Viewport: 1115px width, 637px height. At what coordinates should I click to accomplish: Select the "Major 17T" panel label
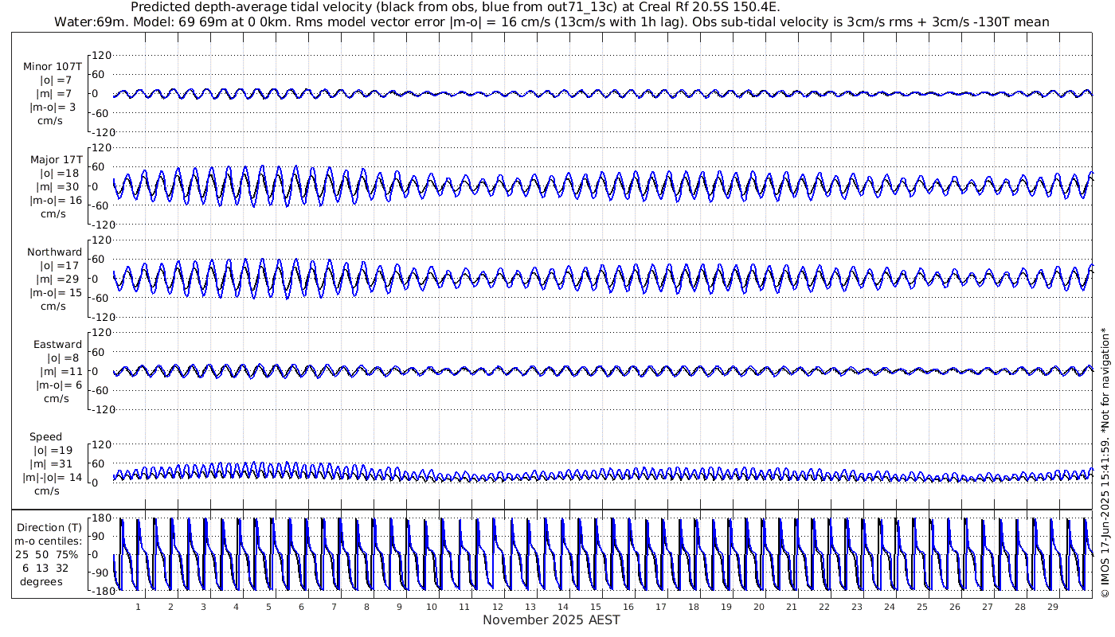[56, 160]
